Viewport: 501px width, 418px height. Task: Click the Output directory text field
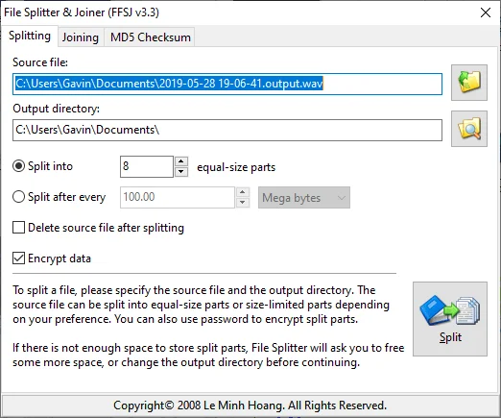click(x=227, y=130)
